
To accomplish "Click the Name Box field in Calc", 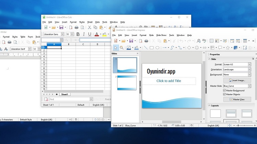I will point(51,40).
